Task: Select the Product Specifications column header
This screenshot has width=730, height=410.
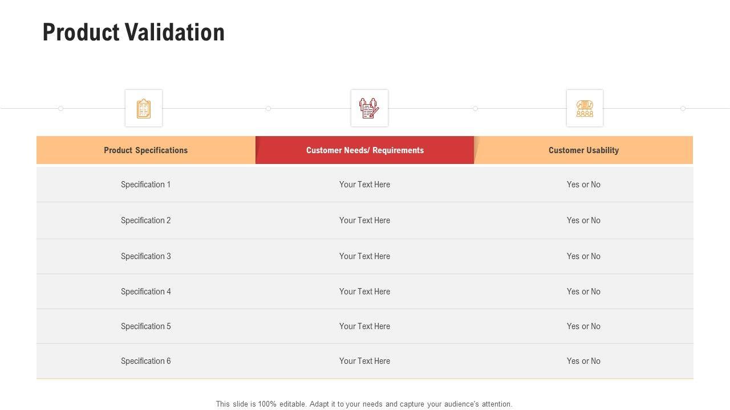Action: coord(145,150)
